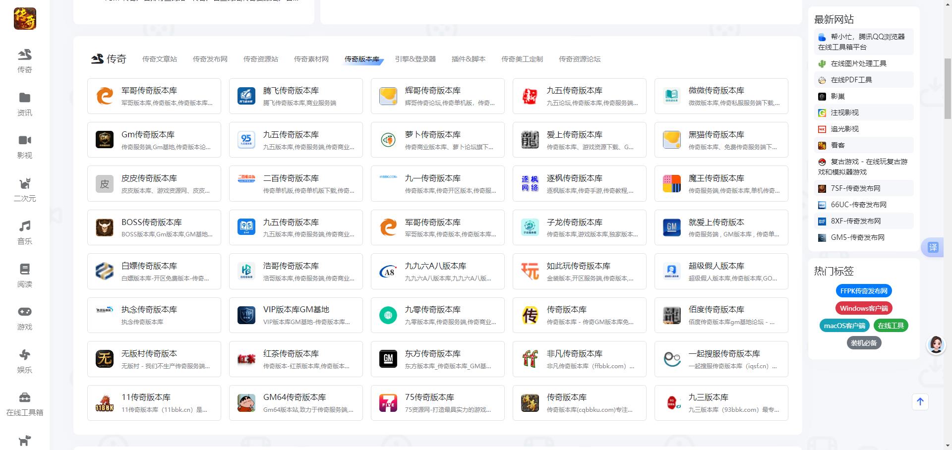Switch to 传奇资源站 tab

click(261, 59)
